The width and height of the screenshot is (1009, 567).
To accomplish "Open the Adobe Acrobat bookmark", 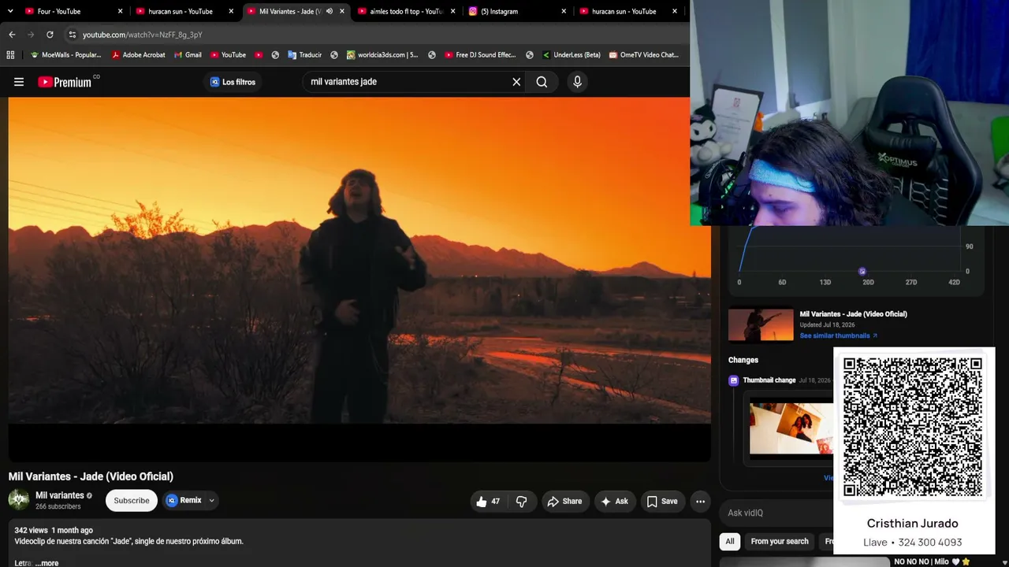I will click(x=138, y=55).
